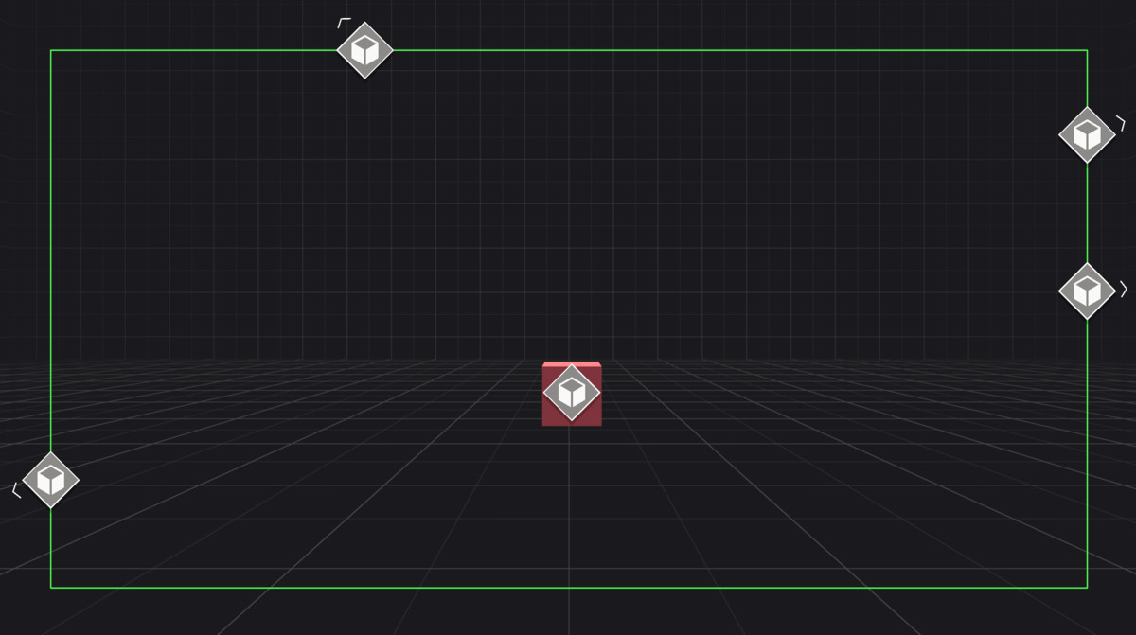Click the bottom edge of the green boundary
The image size is (1136, 635).
pos(568,588)
